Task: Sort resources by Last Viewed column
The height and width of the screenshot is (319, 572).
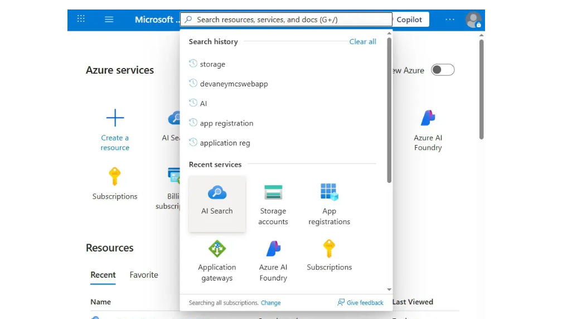Action: [413, 302]
